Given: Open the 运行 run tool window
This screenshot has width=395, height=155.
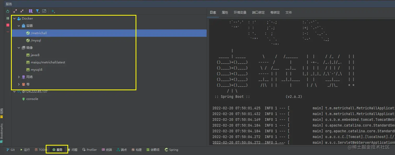Looking at the screenshot, I should tap(25, 150).
